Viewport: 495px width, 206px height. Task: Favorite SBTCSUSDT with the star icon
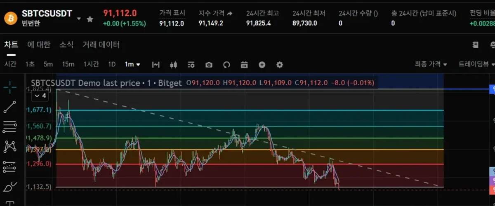pos(90,19)
